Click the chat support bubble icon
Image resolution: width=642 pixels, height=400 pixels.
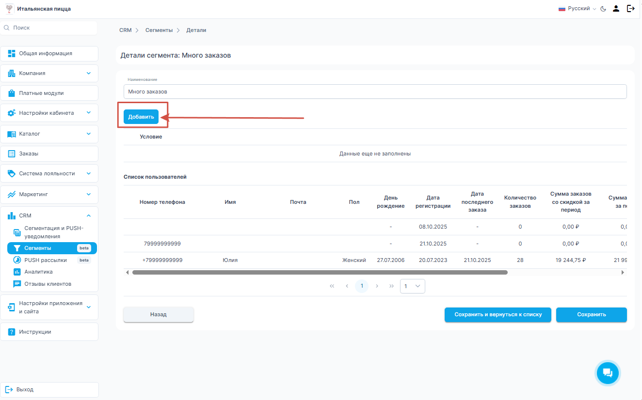pyautogui.click(x=607, y=373)
